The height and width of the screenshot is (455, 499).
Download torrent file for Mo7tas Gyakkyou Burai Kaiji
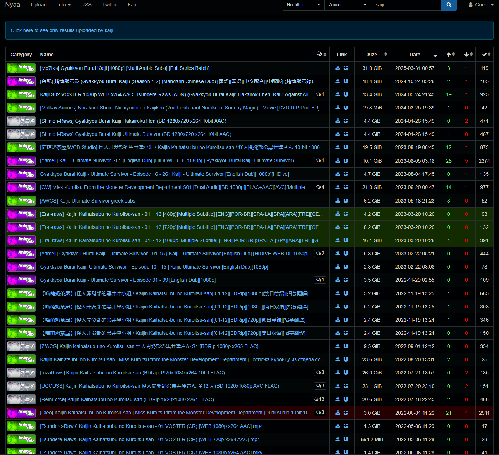coord(338,68)
